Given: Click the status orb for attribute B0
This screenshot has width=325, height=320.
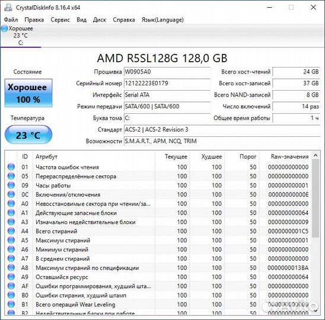Looking at the screenshot, I should [x=11, y=295].
